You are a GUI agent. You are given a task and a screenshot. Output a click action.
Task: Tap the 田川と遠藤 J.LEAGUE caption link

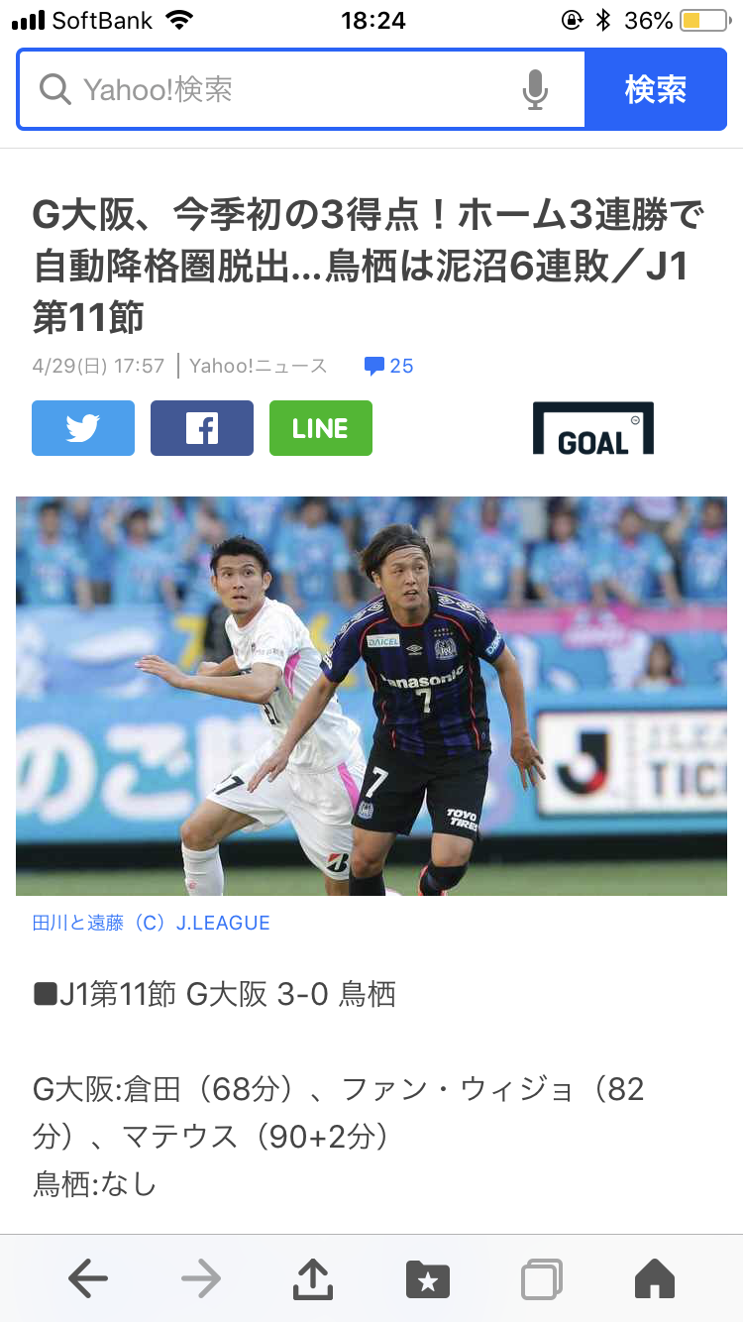point(152,923)
